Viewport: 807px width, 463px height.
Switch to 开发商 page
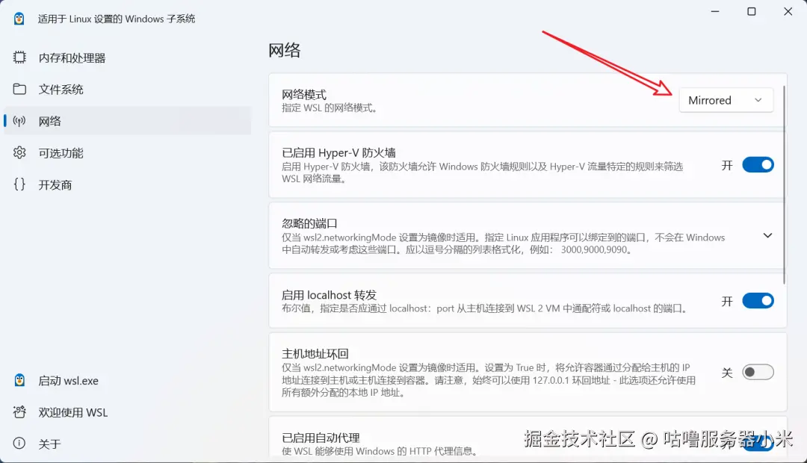[127, 184]
